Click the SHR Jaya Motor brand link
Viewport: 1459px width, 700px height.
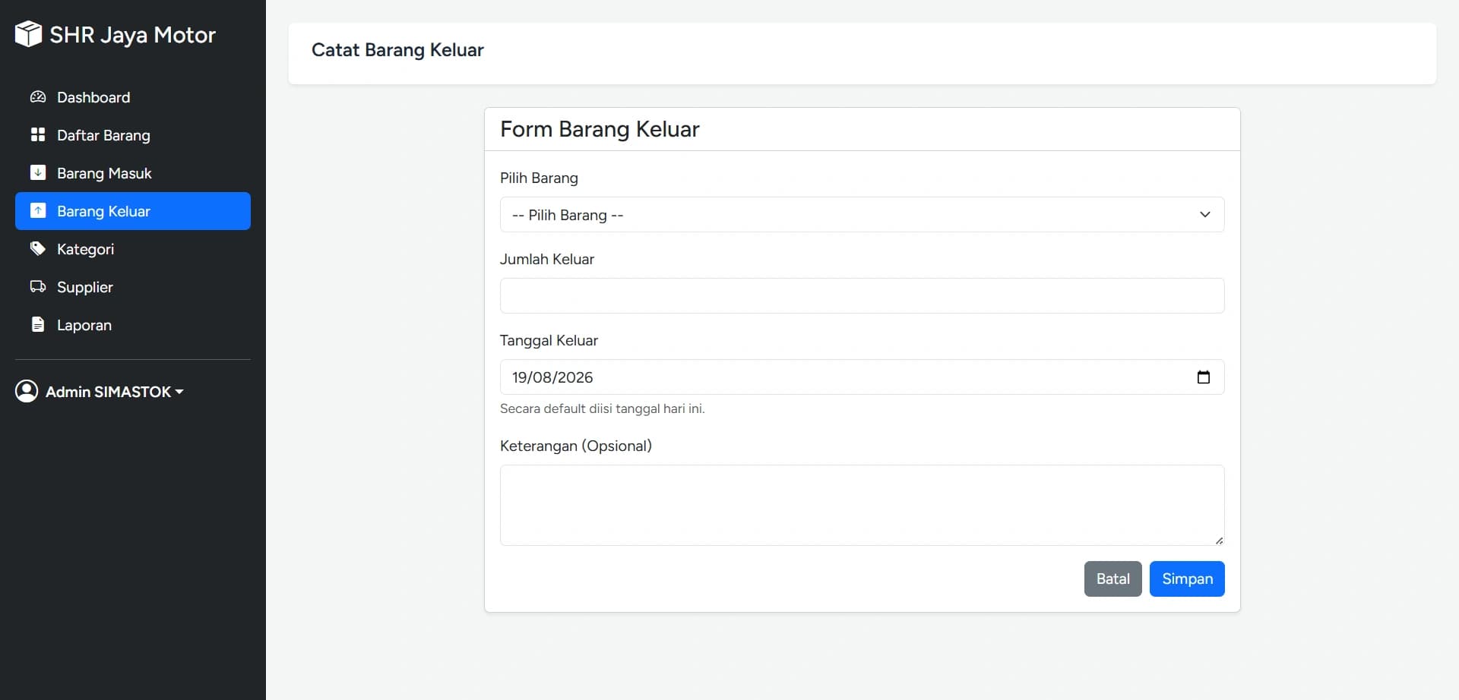point(116,34)
